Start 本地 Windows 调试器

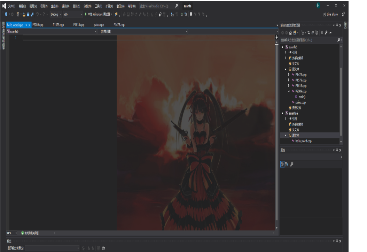(x=97, y=14)
